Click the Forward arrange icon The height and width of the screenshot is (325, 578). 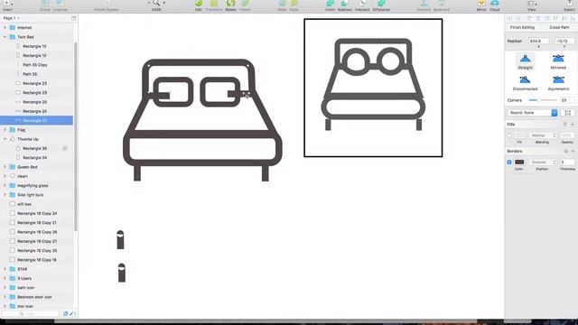click(424, 5)
